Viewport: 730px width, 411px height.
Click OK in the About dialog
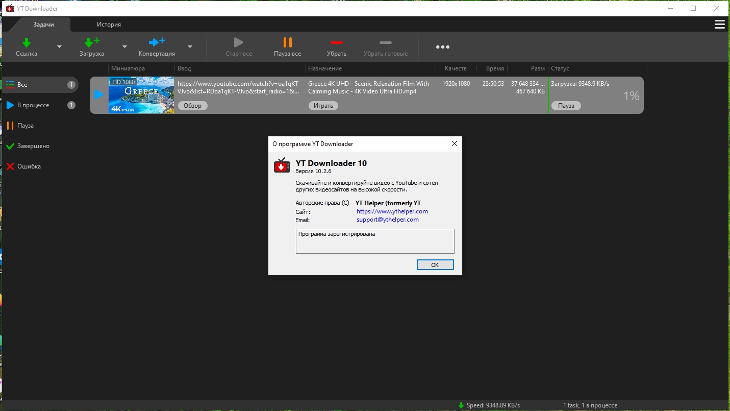435,265
